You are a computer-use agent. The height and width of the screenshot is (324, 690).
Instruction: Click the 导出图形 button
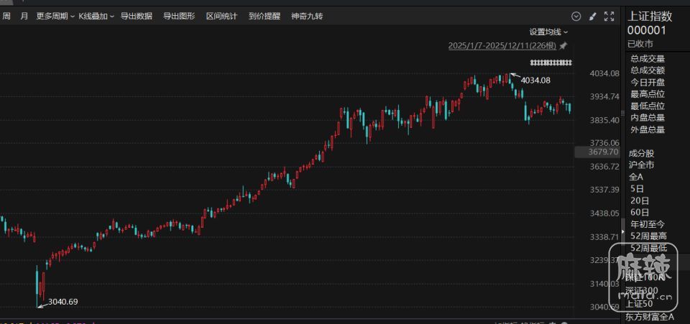click(179, 16)
